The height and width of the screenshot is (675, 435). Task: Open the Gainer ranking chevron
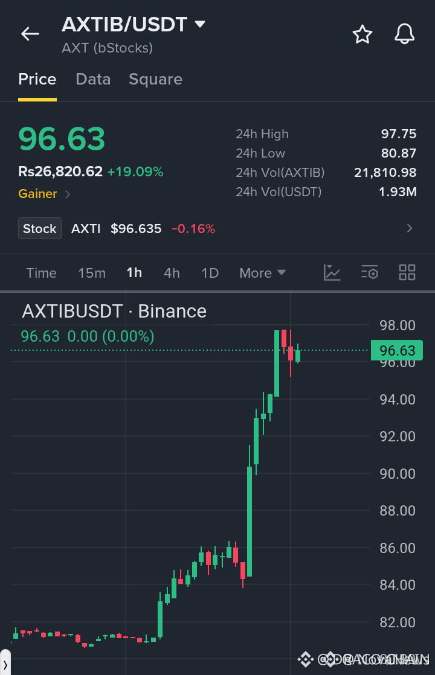point(68,194)
